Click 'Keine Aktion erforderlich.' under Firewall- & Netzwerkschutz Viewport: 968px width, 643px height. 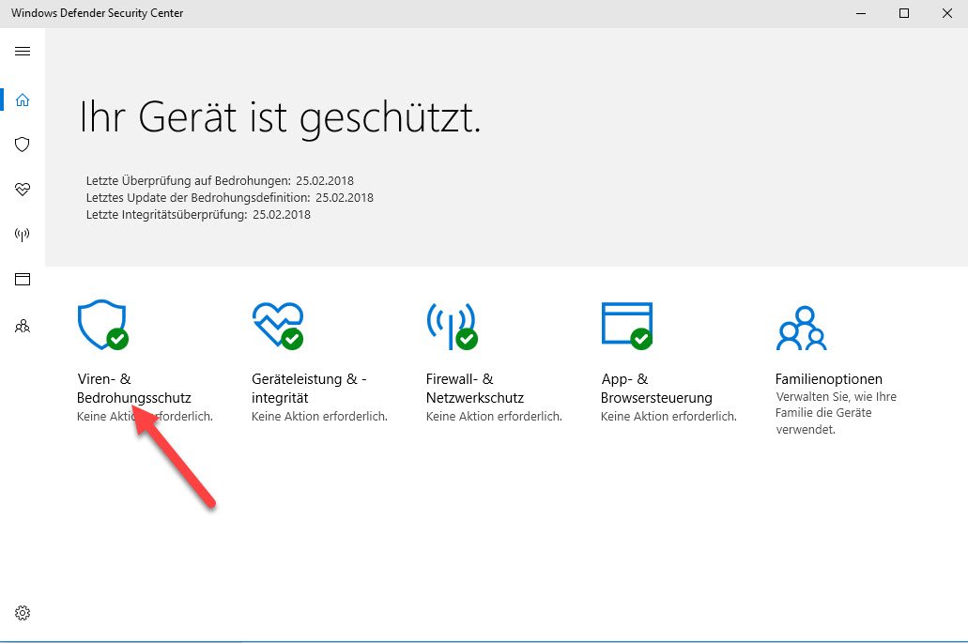pos(494,417)
